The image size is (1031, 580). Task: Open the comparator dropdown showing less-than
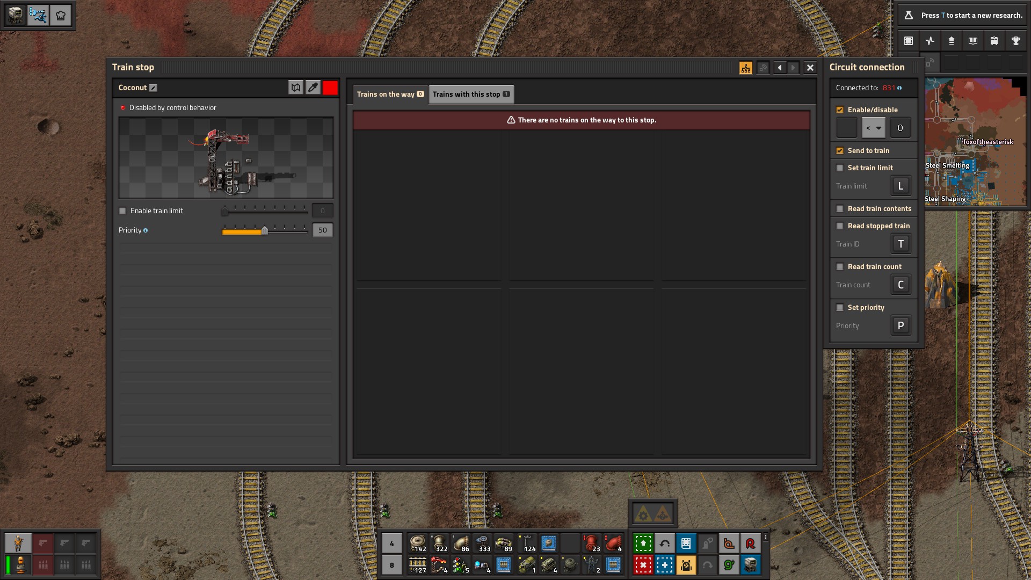[874, 128]
